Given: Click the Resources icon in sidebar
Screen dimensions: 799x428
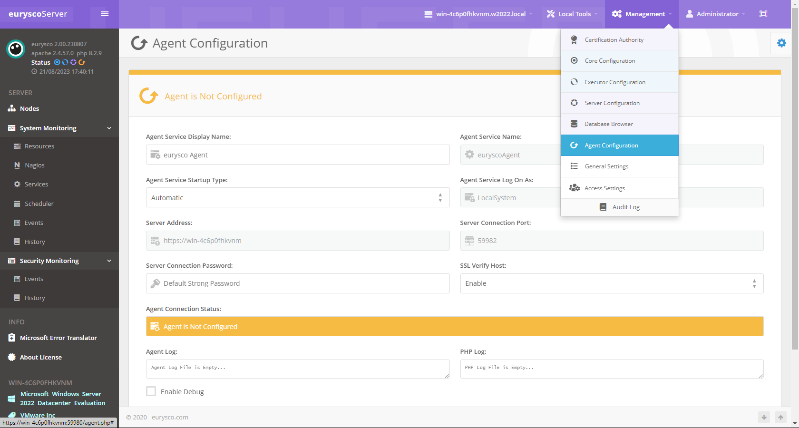Looking at the screenshot, I should (x=17, y=146).
